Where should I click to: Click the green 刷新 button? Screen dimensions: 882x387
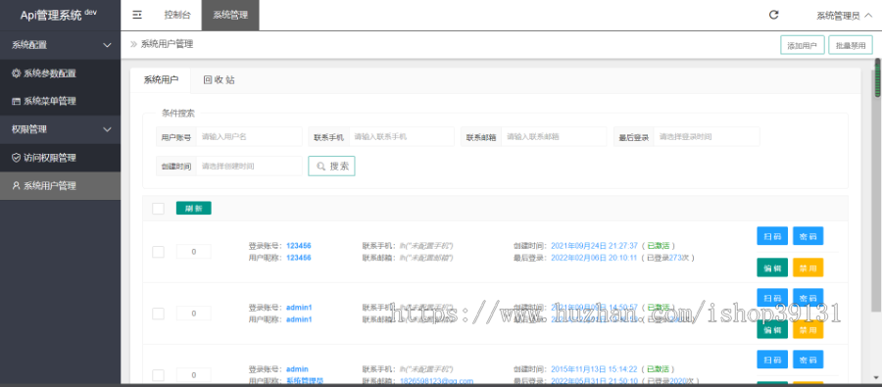pos(193,208)
